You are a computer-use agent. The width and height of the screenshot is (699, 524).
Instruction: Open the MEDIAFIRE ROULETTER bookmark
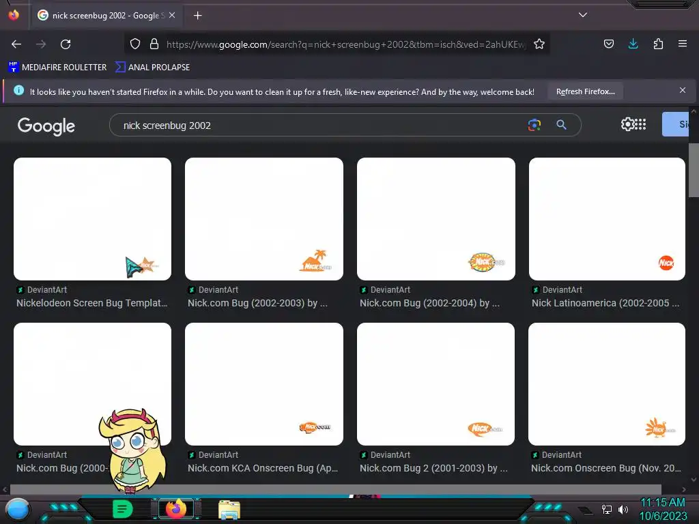coord(57,68)
